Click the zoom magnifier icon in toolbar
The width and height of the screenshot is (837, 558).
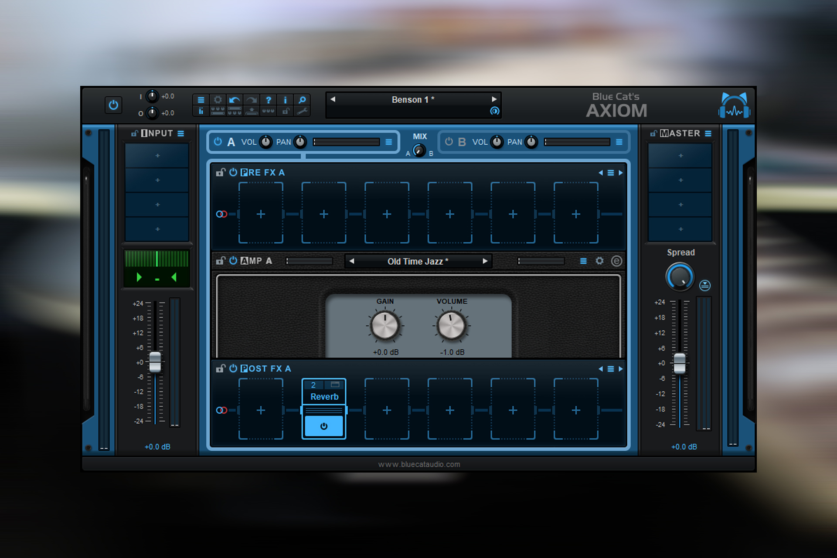click(302, 100)
